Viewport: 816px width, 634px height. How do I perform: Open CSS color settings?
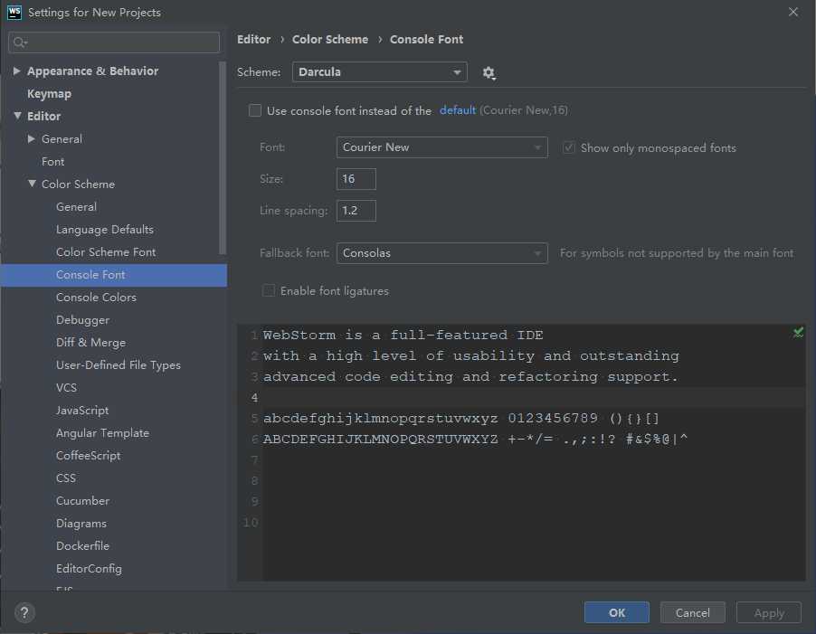coord(65,478)
